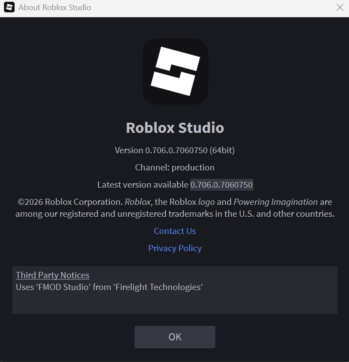
Task: Close the About Roblox Studio dialog
Action: pos(340,8)
